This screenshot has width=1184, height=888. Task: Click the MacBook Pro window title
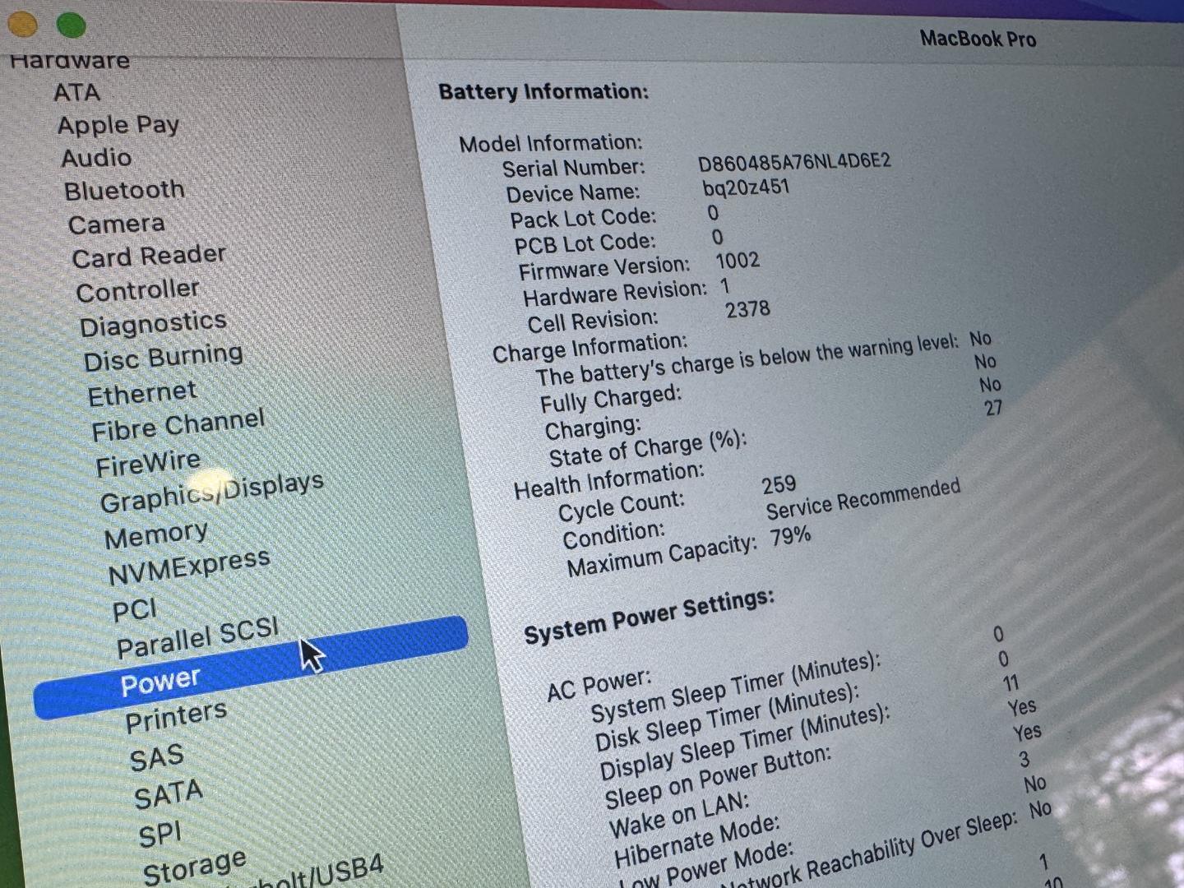[978, 39]
